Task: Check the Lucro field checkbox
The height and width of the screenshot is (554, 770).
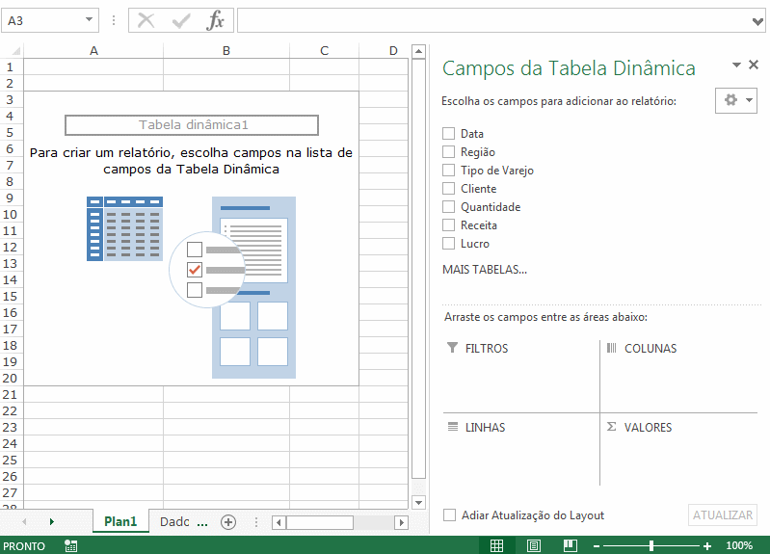Action: [x=448, y=244]
